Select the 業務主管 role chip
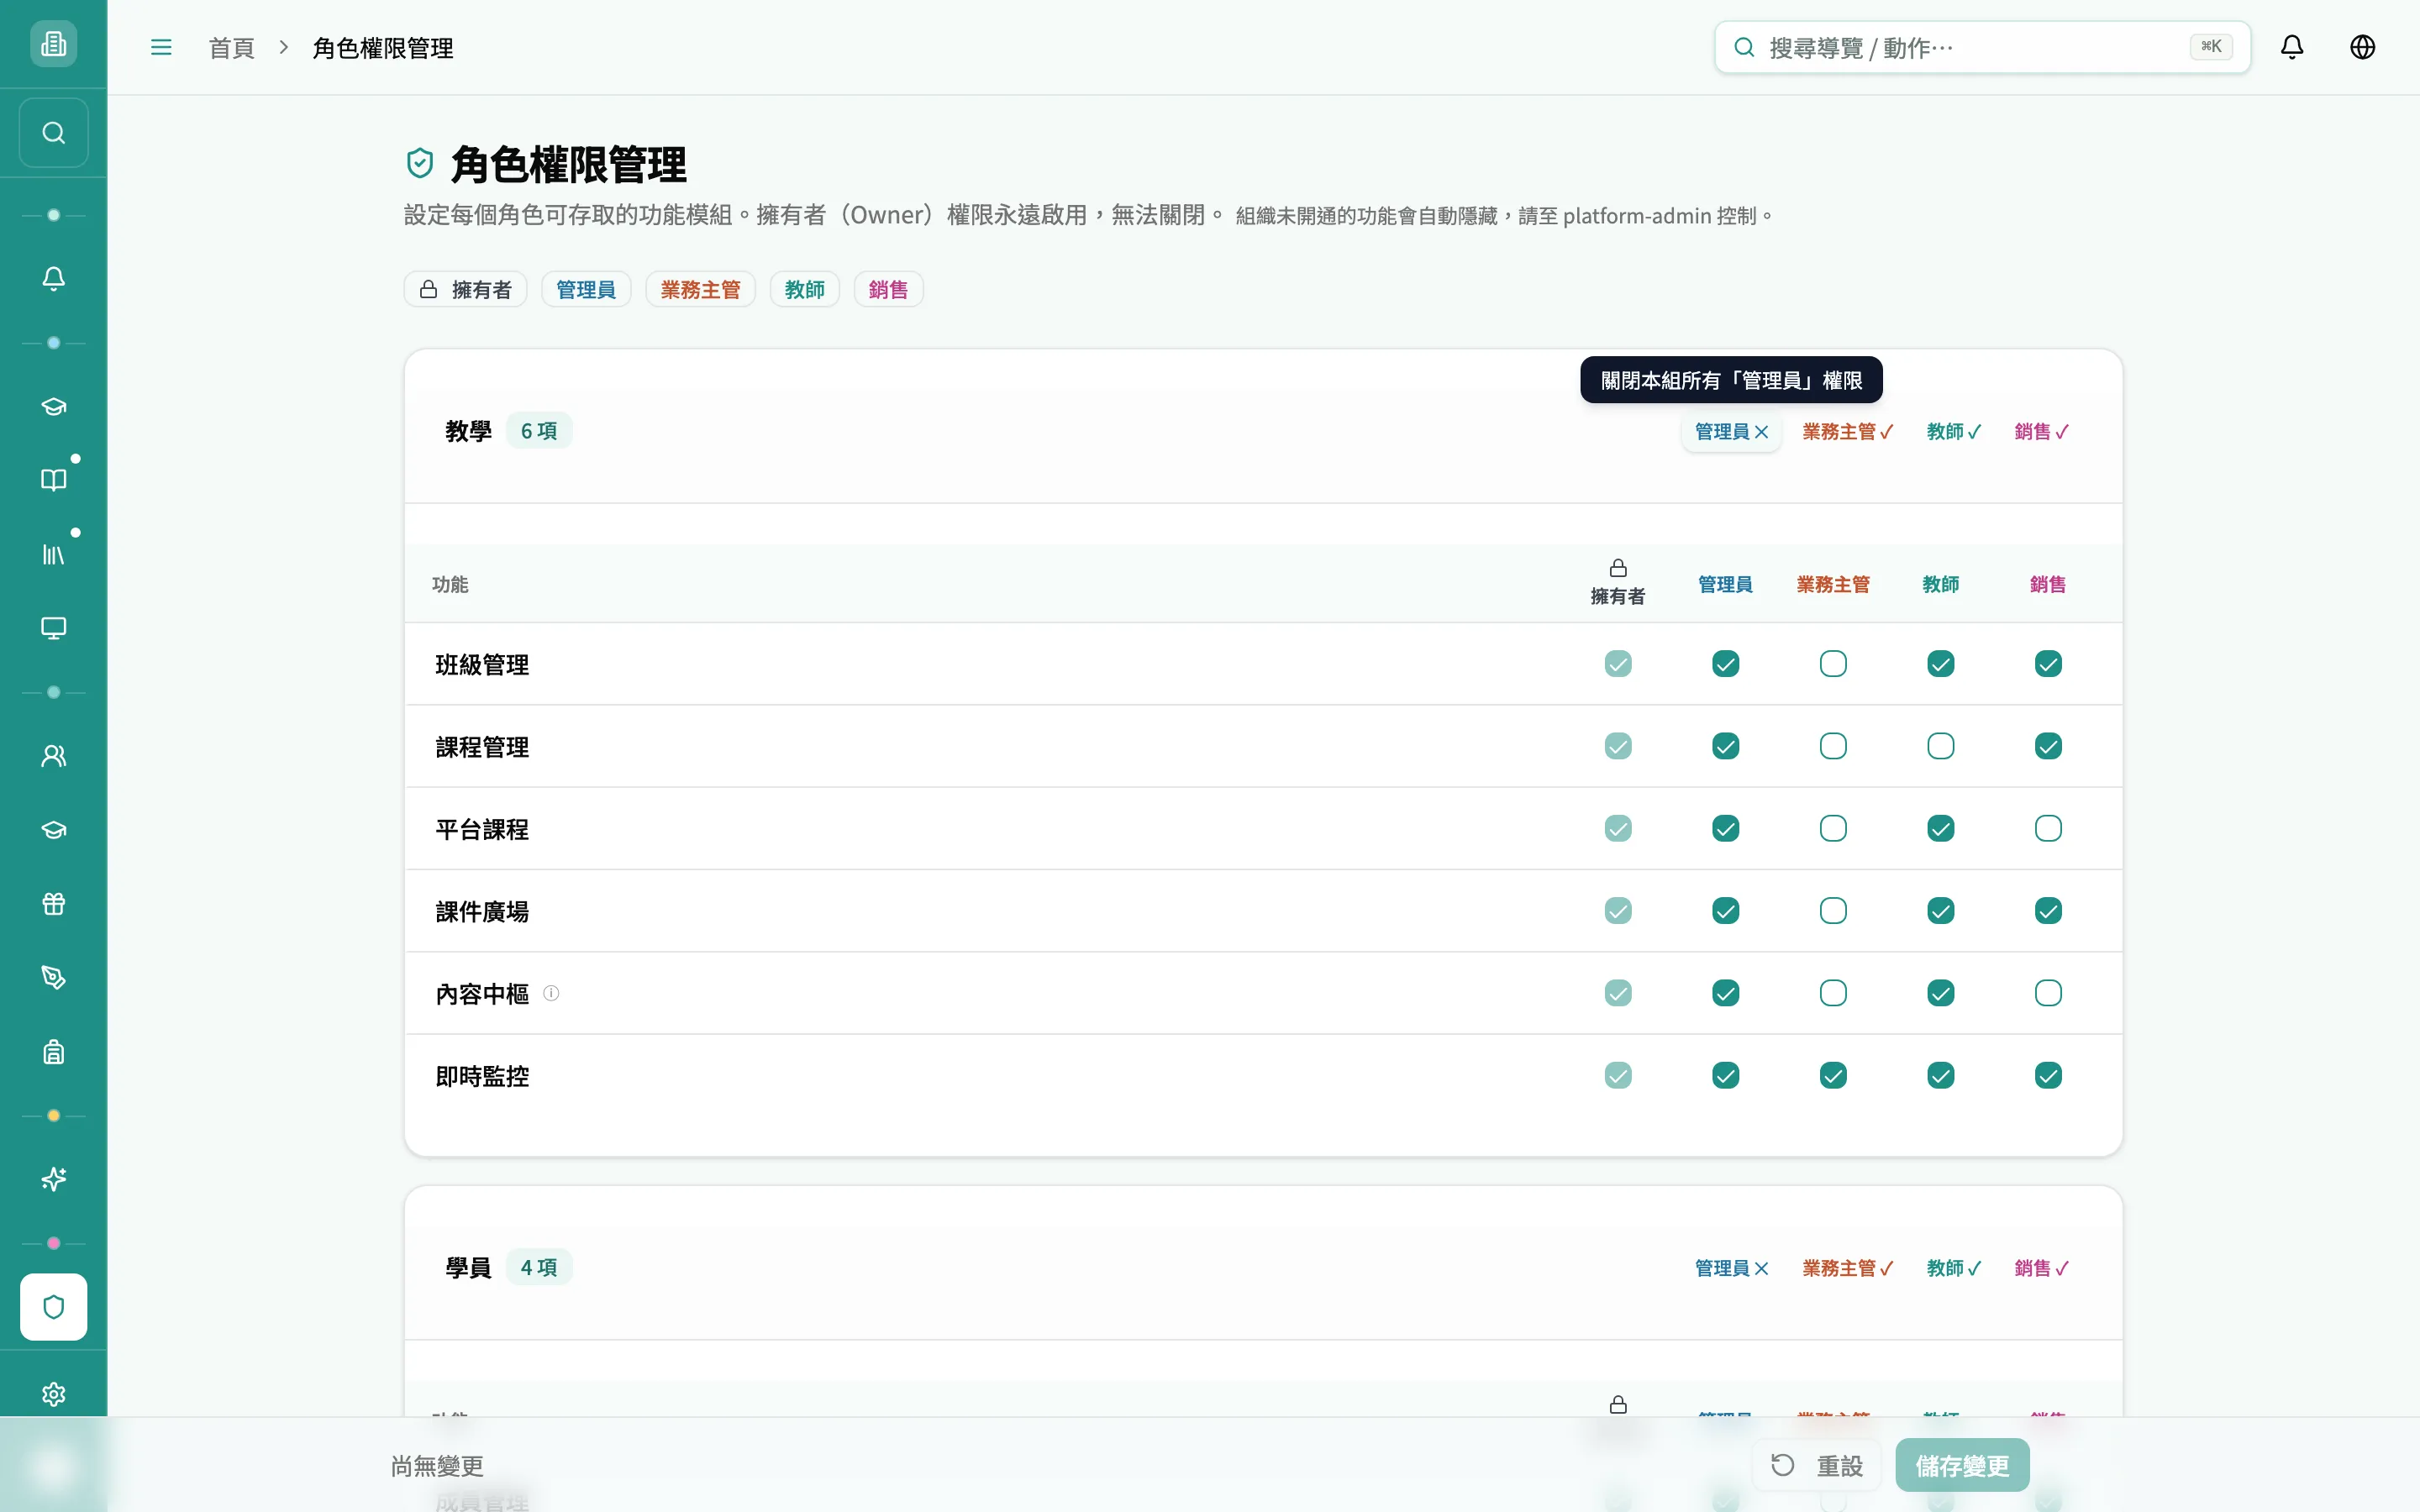This screenshot has width=2420, height=1512. [700, 290]
